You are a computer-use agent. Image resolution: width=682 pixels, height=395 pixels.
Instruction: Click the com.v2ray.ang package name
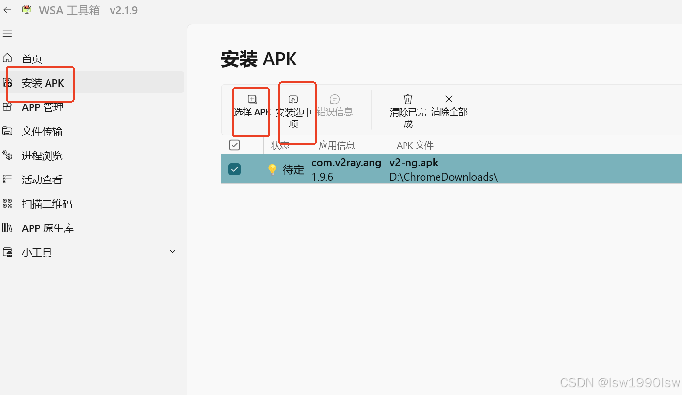[x=346, y=163]
